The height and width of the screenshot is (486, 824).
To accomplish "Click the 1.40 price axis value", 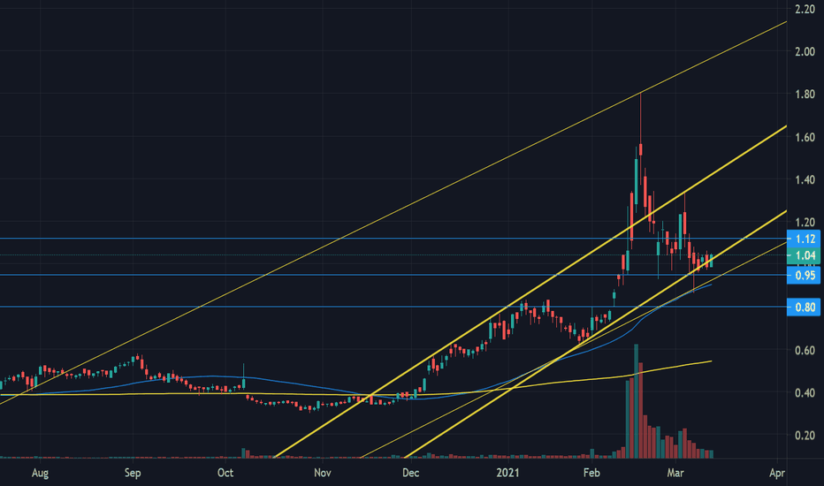I will 805,179.
